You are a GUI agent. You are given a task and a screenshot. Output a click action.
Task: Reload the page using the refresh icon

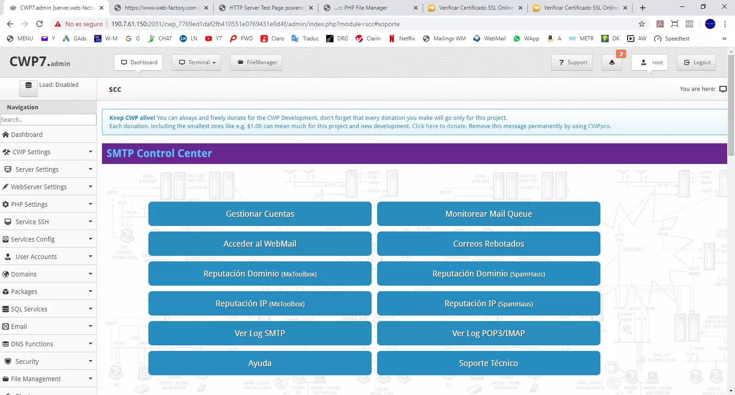tap(40, 24)
